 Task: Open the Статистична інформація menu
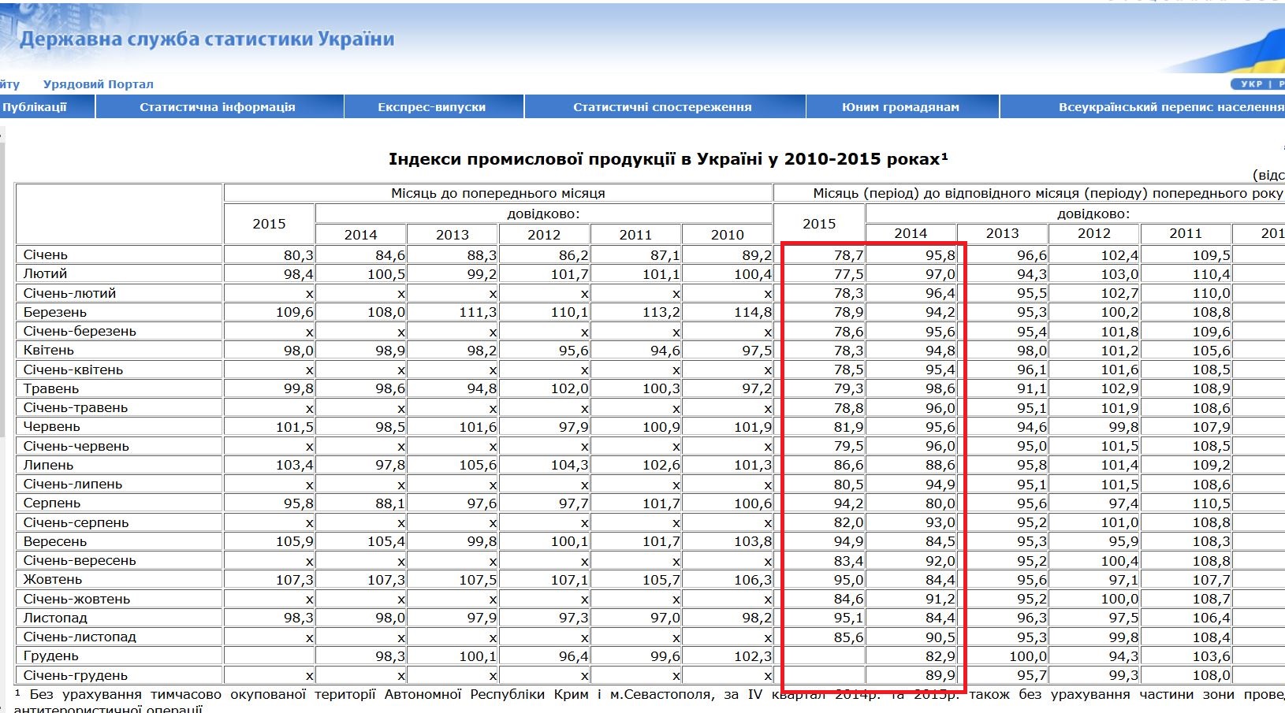point(218,107)
